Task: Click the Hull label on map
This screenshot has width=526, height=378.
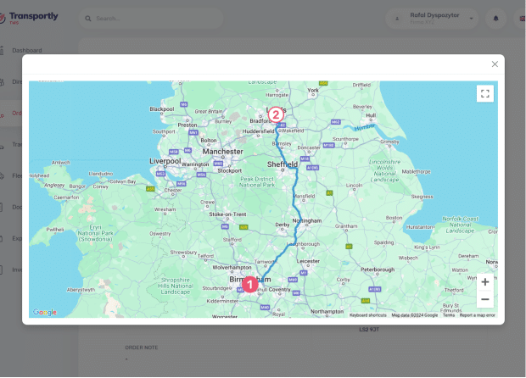Action: tap(371, 115)
